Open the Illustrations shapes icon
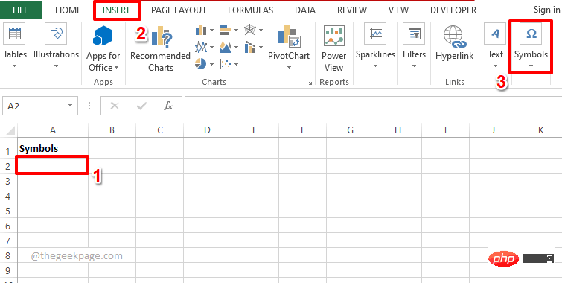The height and width of the screenshot is (283, 562). [x=56, y=34]
